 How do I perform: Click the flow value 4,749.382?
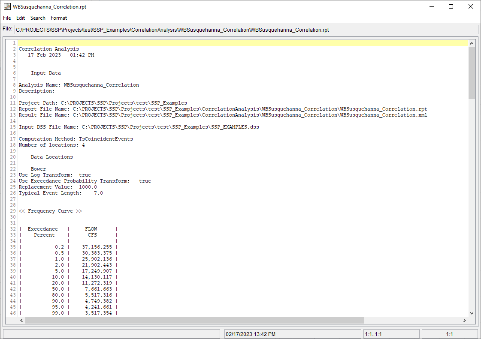(98, 301)
